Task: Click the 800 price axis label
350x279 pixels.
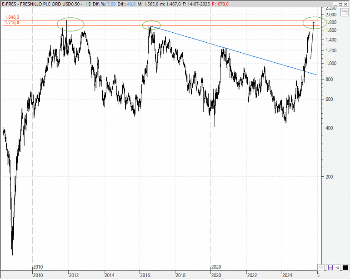Action: tap(329, 79)
